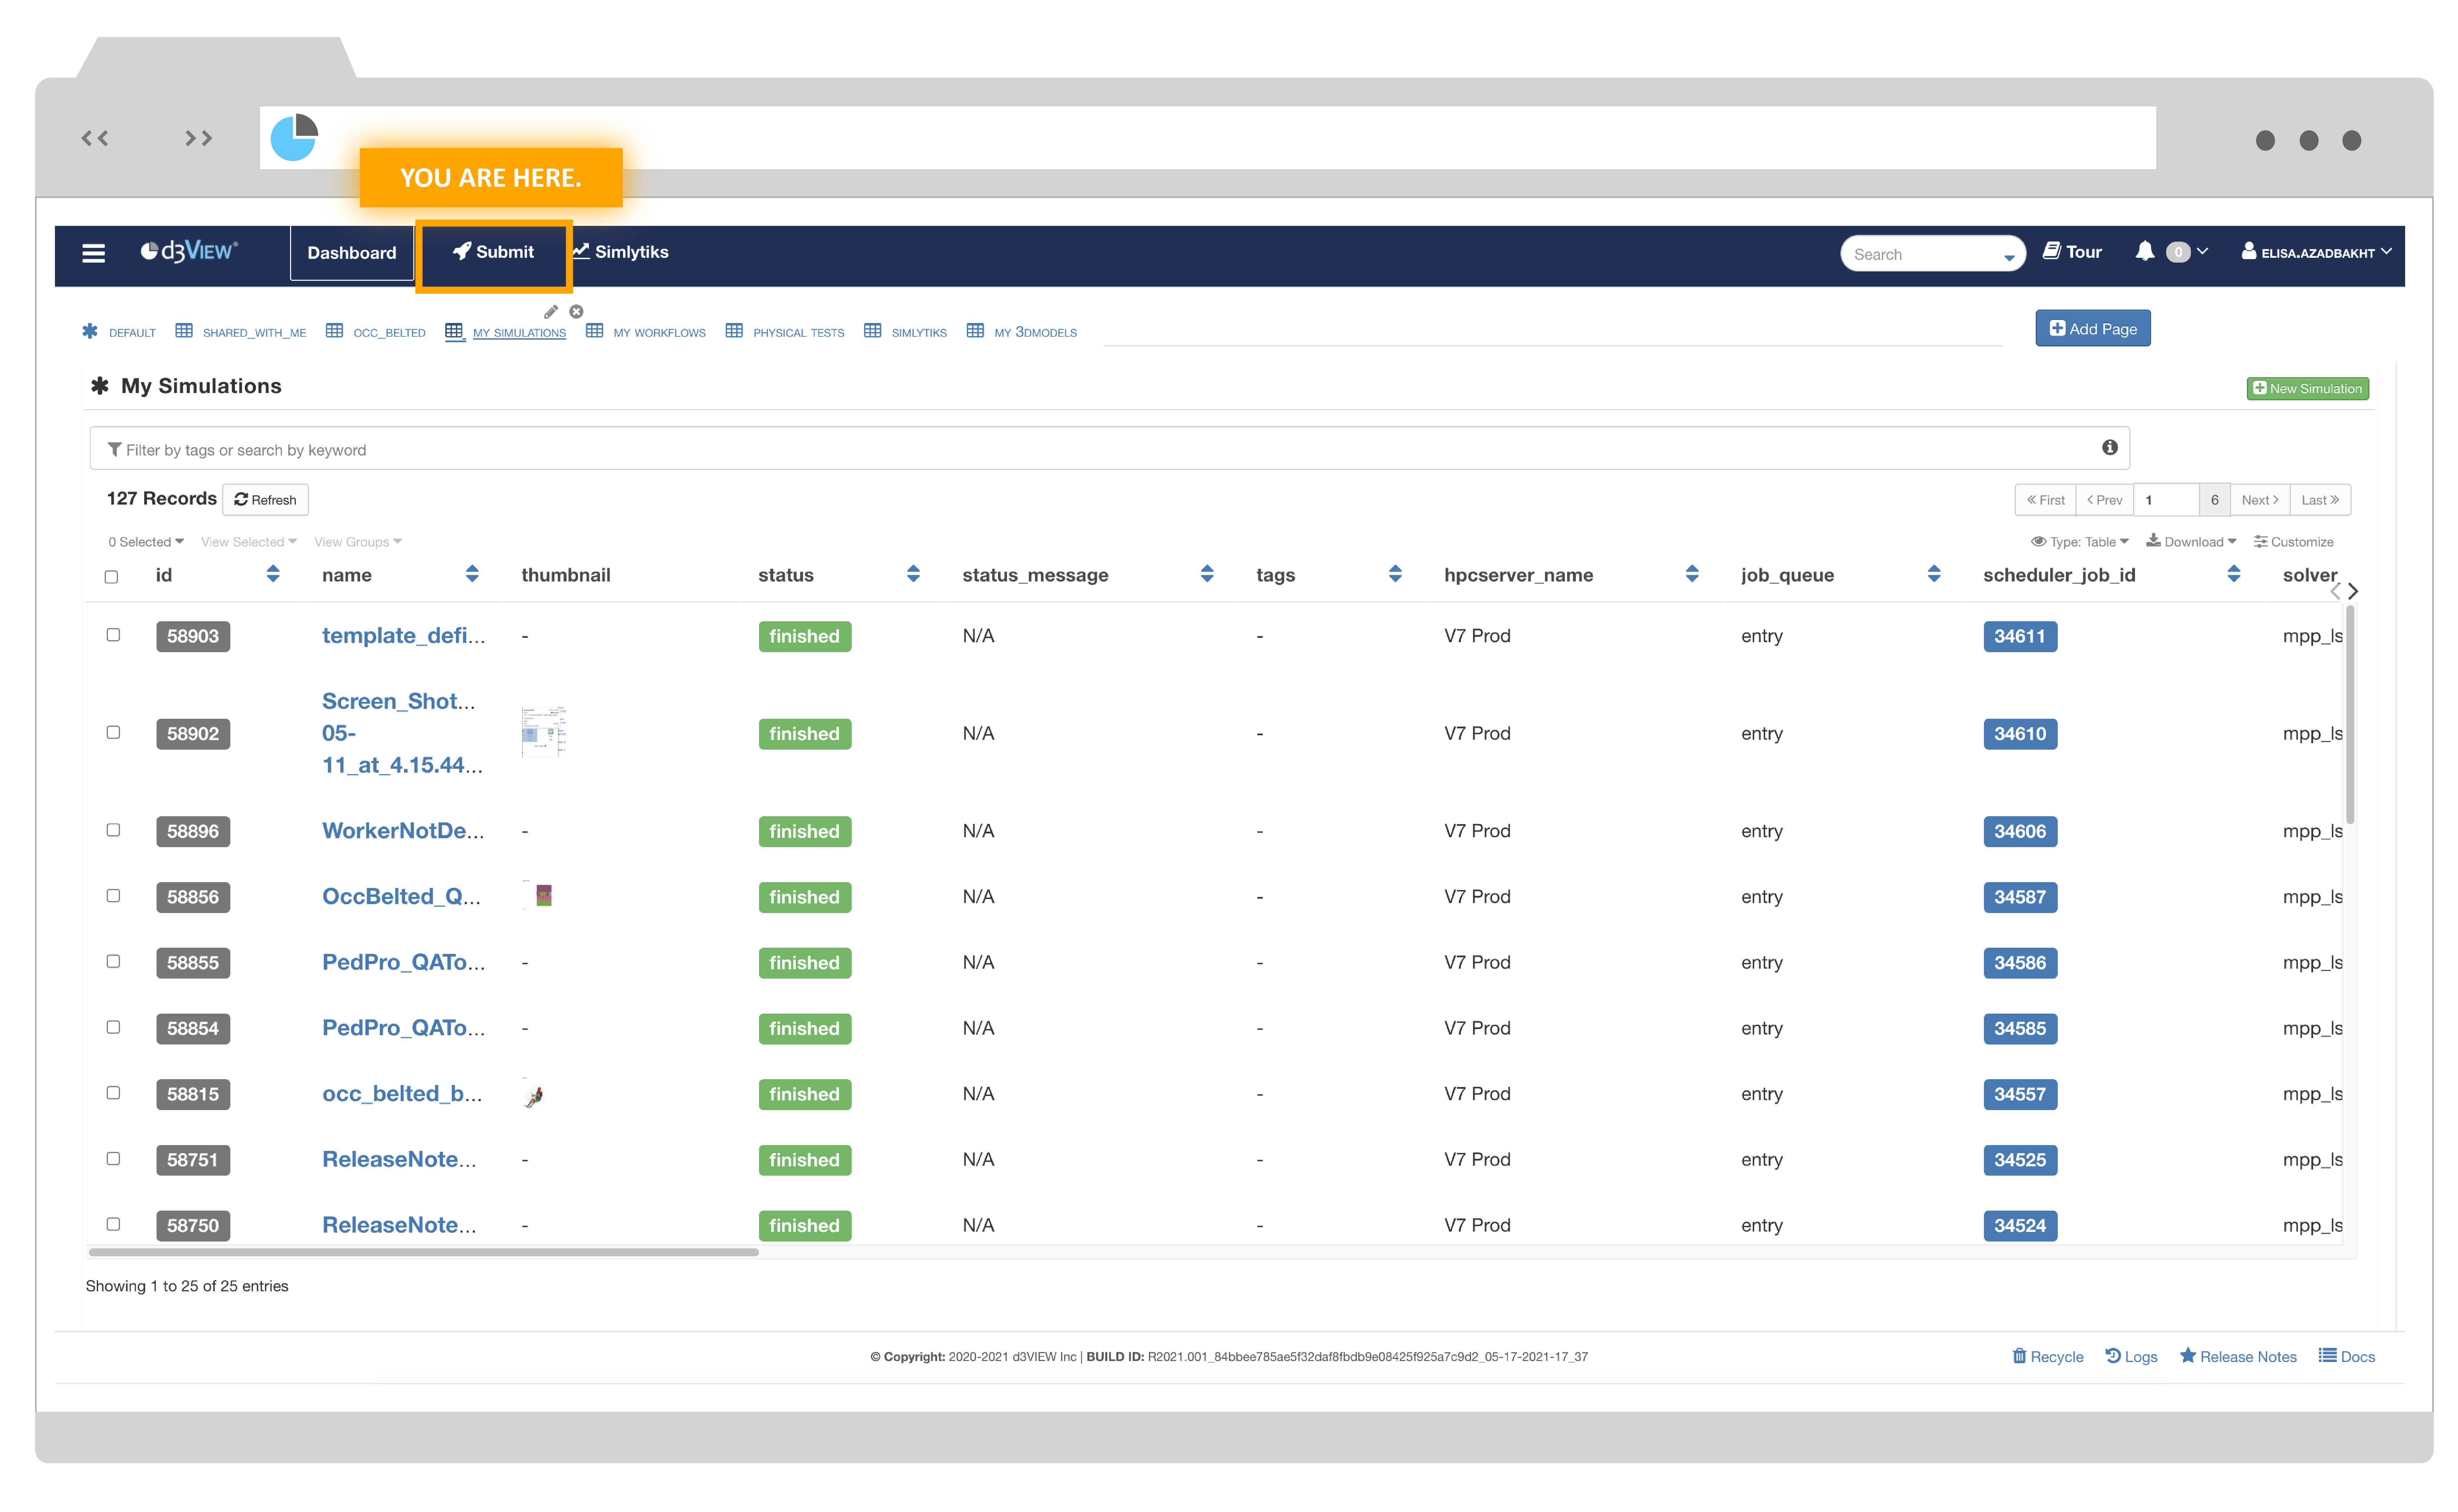Open Release Notes in footer
Screen dimensions: 2458x1512
point(2238,1356)
